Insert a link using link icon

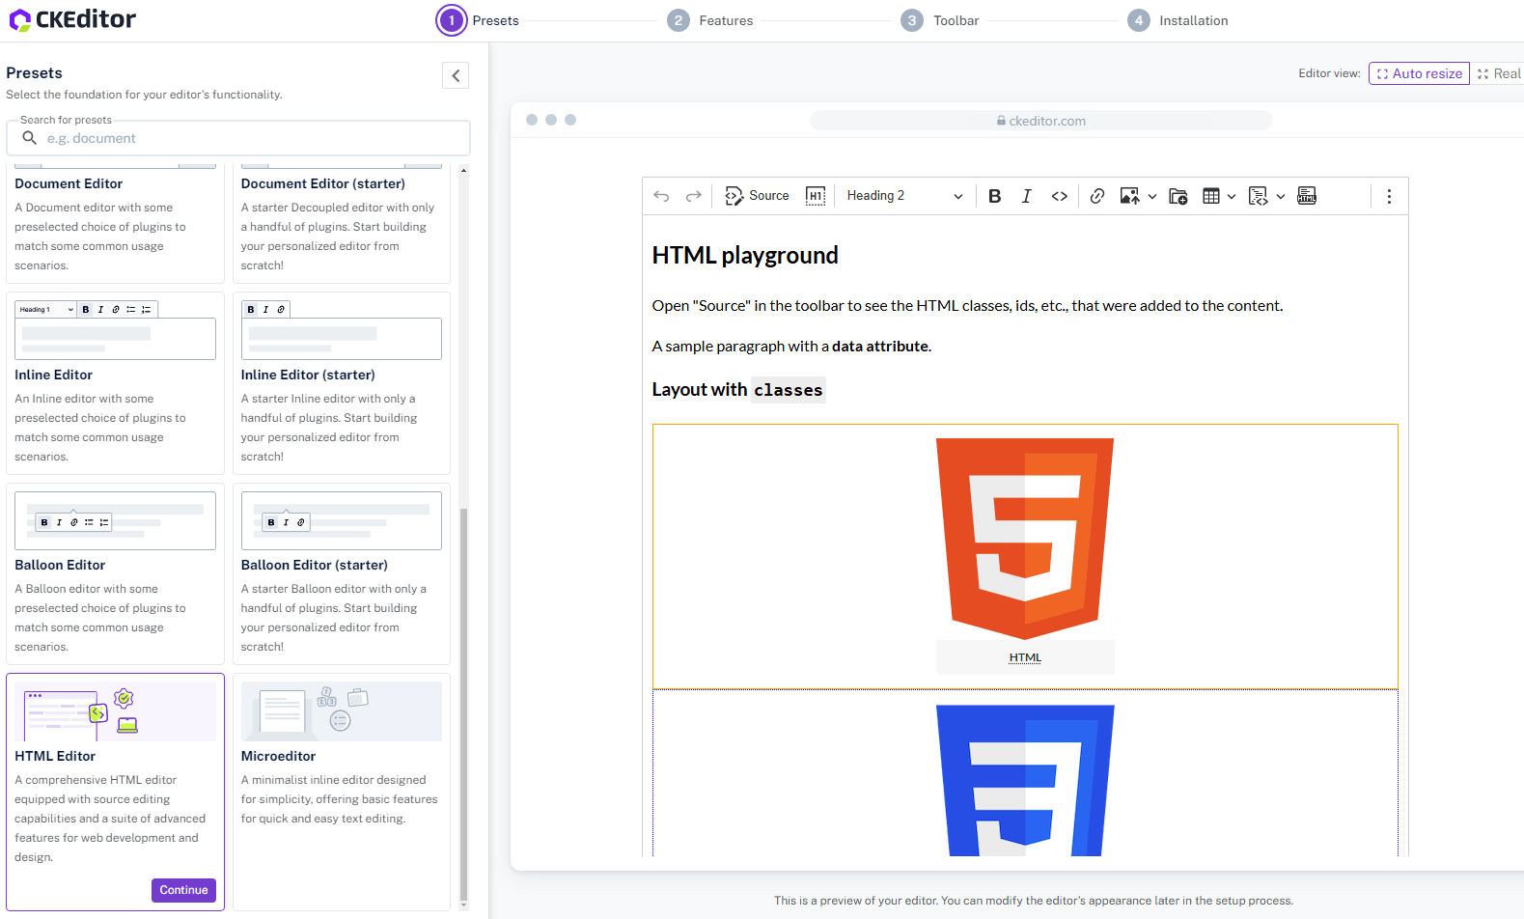[x=1096, y=196]
